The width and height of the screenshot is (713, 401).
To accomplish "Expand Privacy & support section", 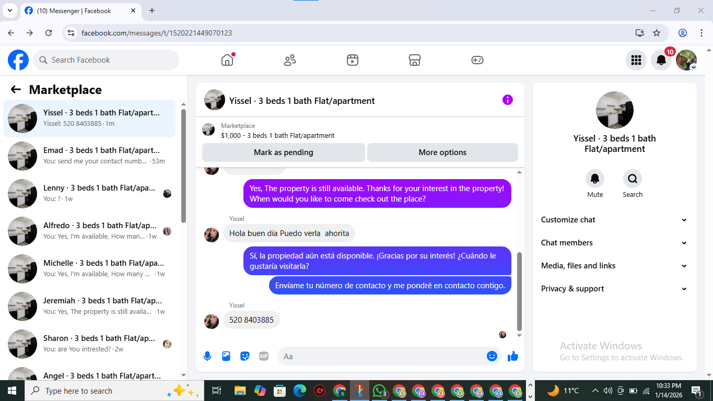I will [614, 289].
